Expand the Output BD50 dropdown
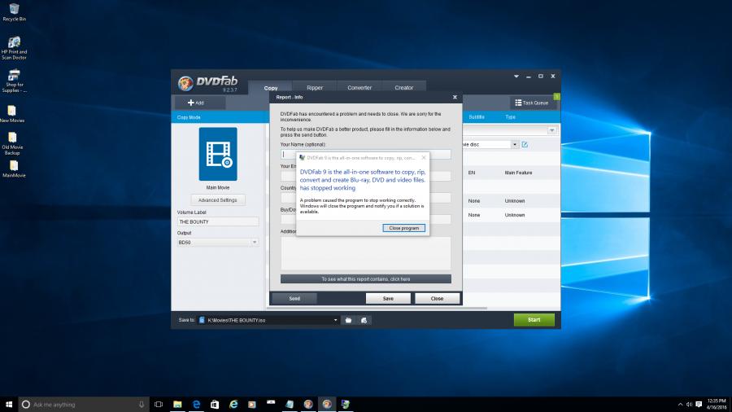 (x=255, y=242)
